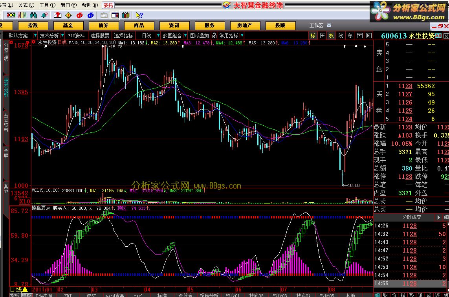Click the 商品 yellow button
This screenshot has width=449, height=297.
point(139,26)
